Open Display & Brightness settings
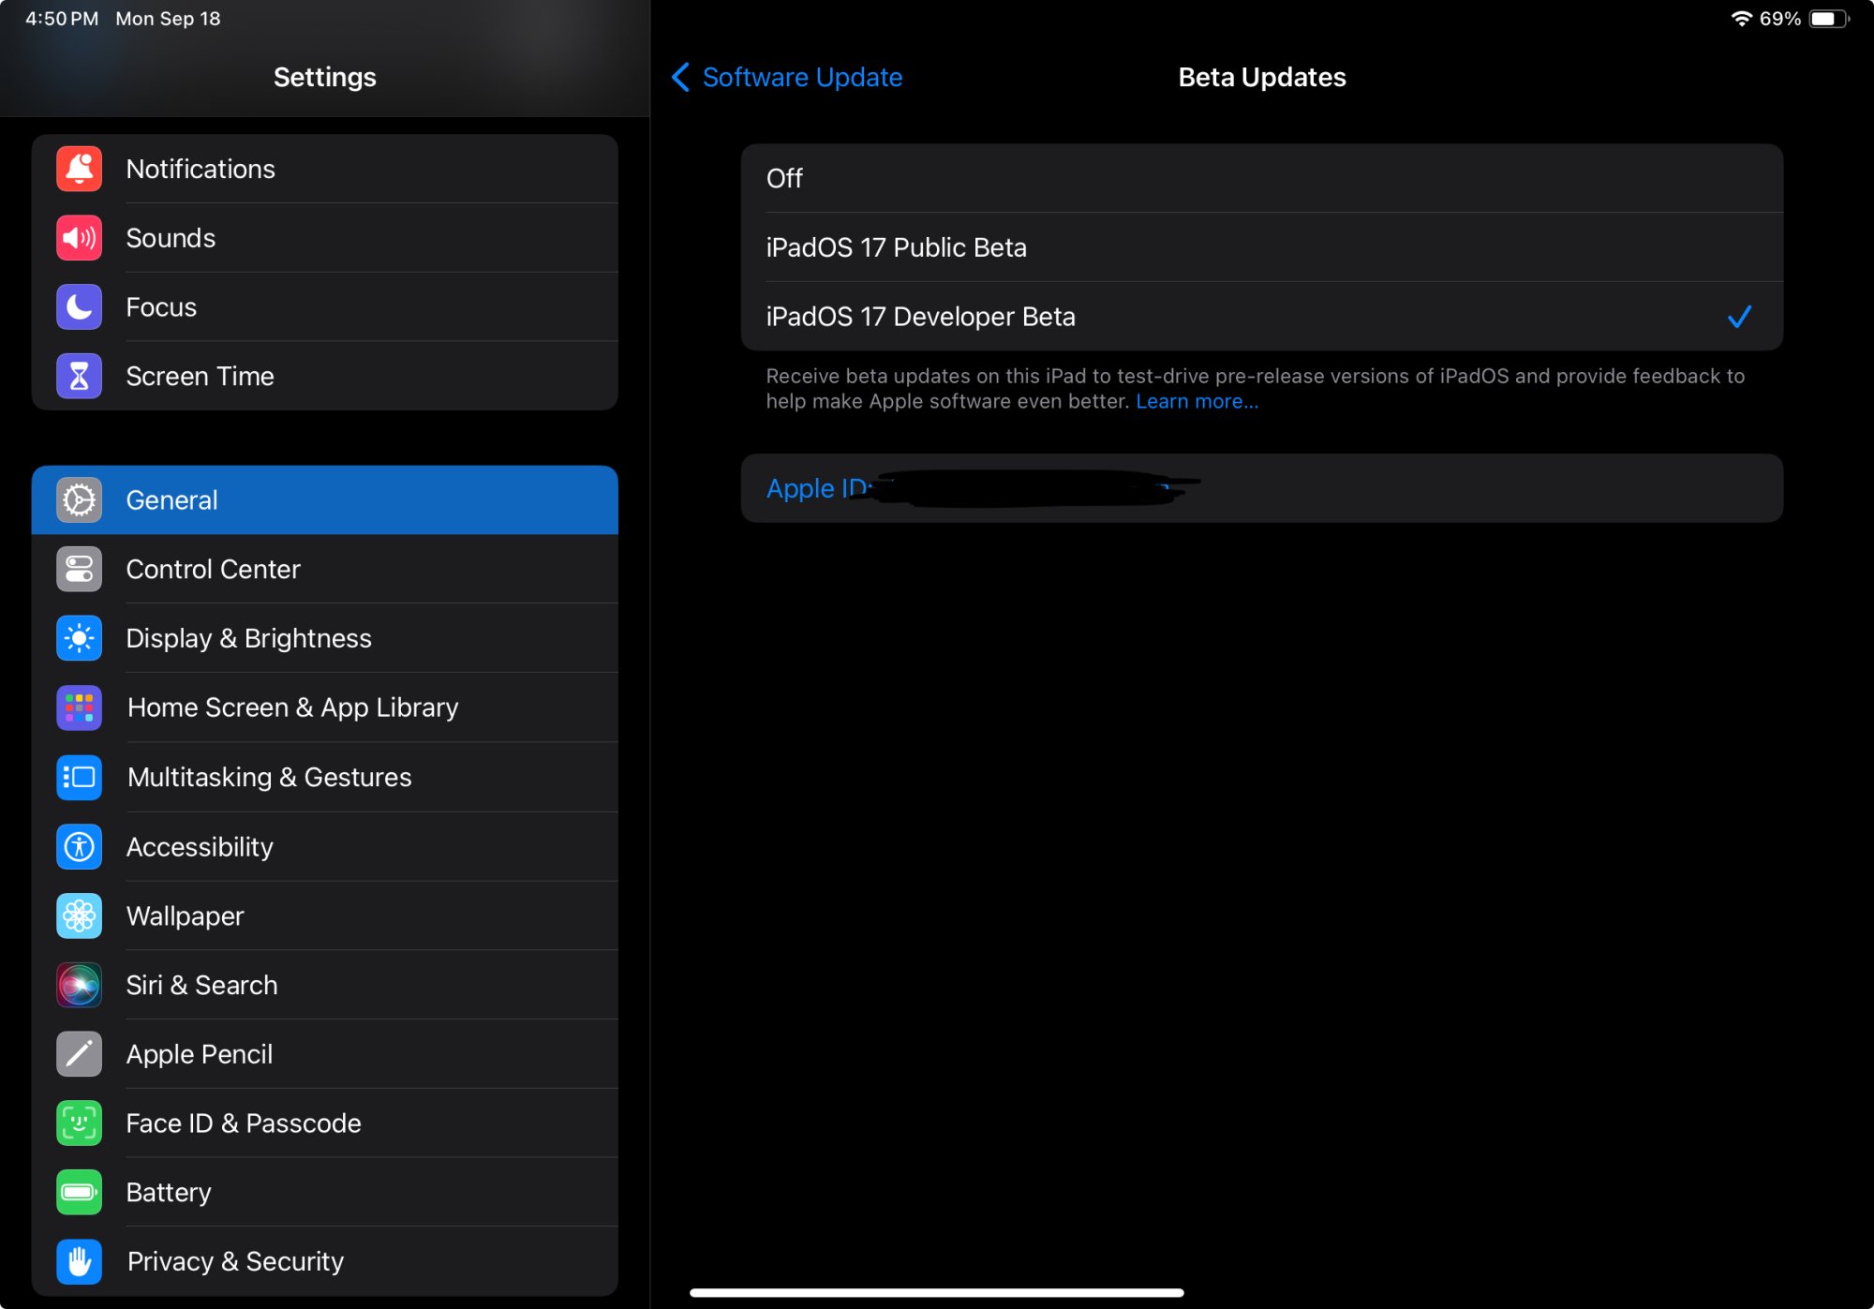This screenshot has width=1874, height=1309. click(248, 638)
